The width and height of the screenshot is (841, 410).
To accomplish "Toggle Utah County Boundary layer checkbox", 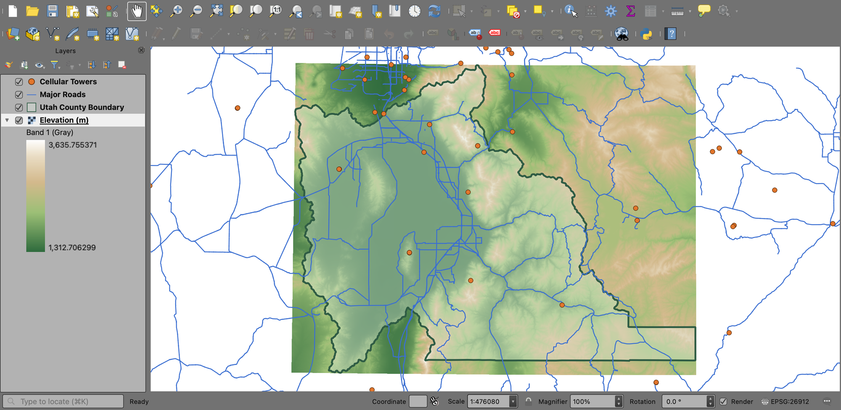I will click(x=19, y=108).
